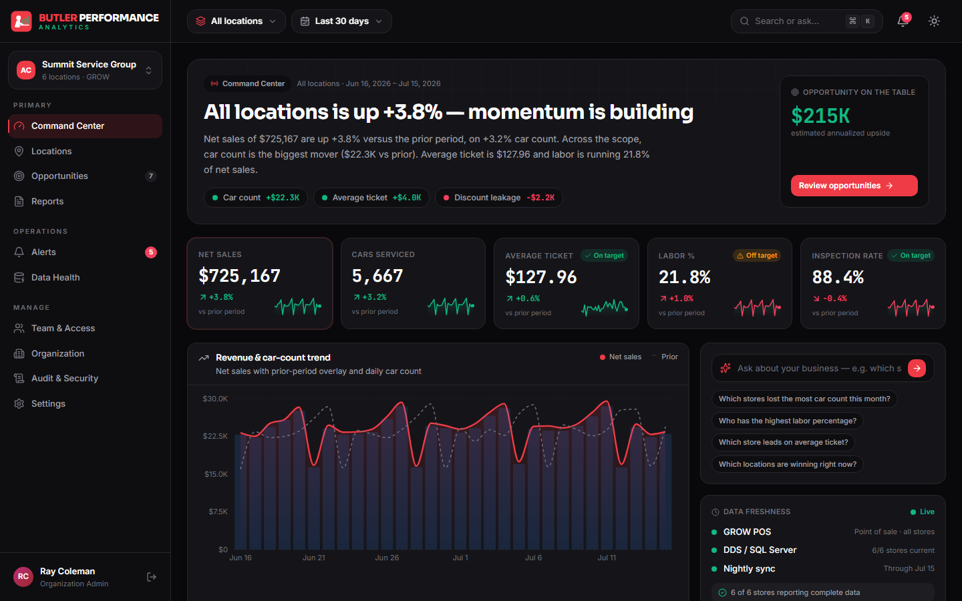Click the trend icon beside Revenue chart title
The image size is (962, 601).
pyautogui.click(x=204, y=358)
